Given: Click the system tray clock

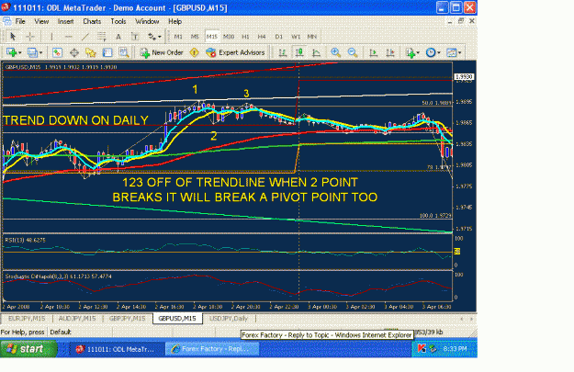Looking at the screenshot, I should 455,349.
